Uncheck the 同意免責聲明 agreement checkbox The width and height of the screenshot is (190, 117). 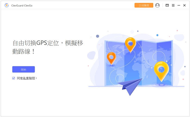(x=14, y=78)
